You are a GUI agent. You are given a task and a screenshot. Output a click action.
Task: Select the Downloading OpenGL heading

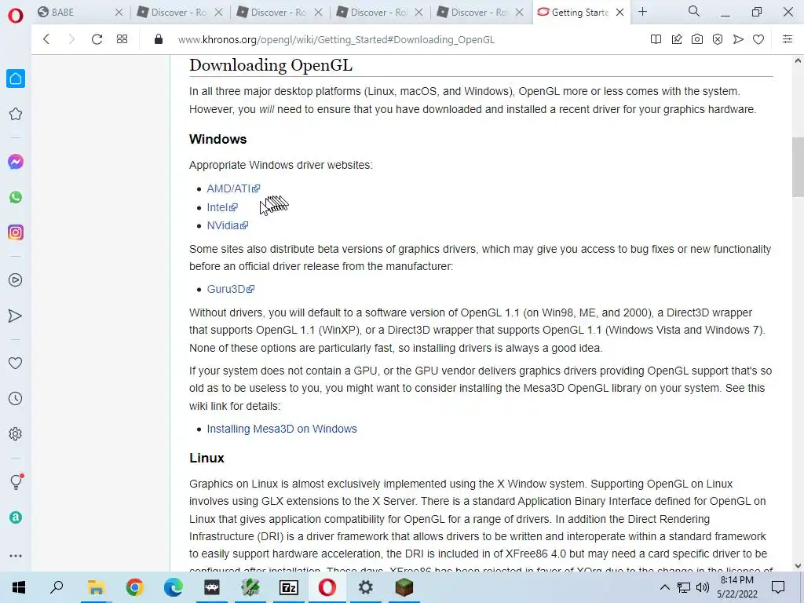[x=271, y=65]
